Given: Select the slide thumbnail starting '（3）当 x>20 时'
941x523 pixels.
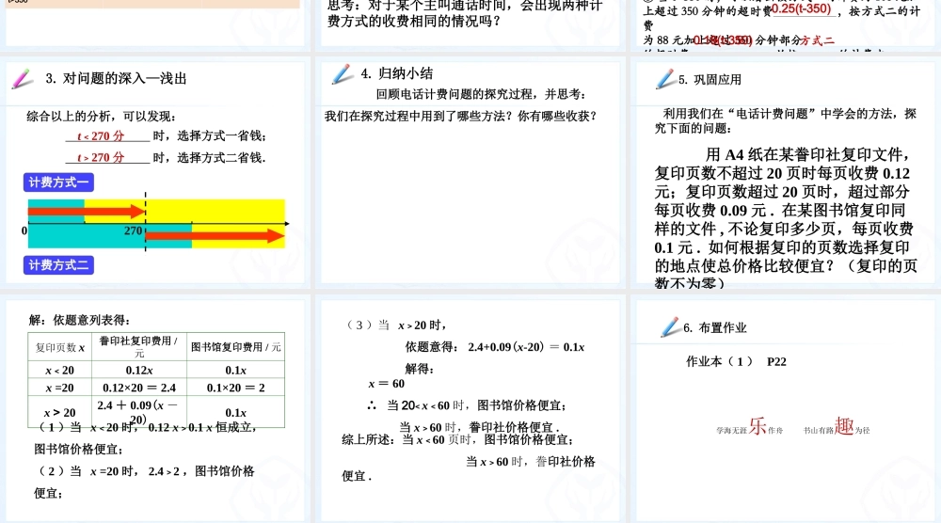Looking at the screenshot, I should [470, 410].
